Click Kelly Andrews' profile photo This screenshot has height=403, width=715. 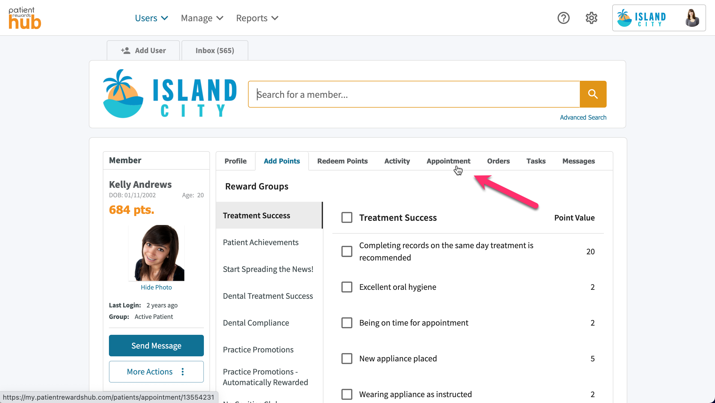click(x=156, y=253)
